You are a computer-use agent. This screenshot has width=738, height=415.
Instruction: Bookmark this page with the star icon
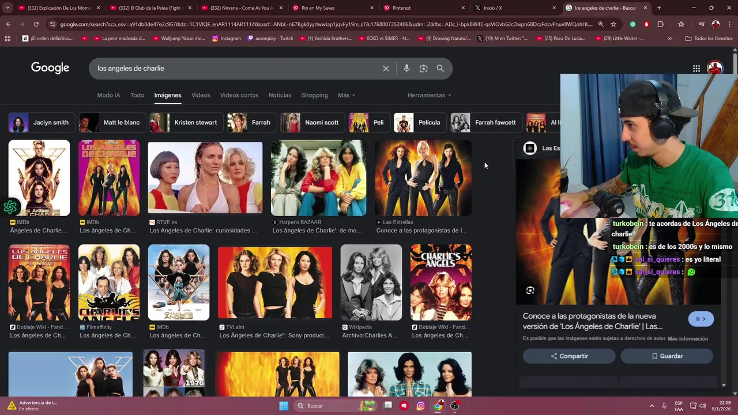click(x=613, y=24)
